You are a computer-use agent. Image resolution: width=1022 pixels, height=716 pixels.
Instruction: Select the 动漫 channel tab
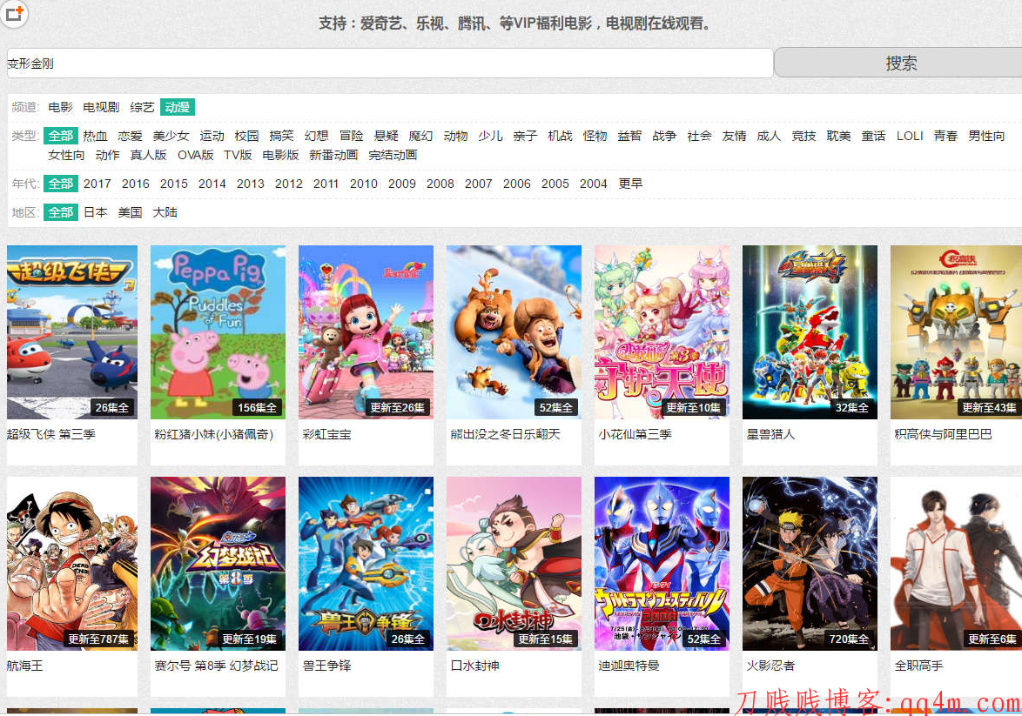pyautogui.click(x=178, y=107)
